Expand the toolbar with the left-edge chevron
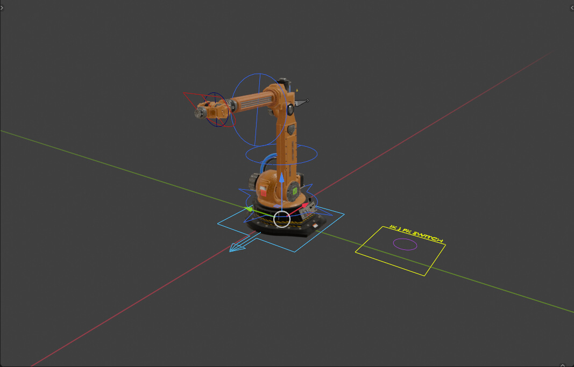The width and height of the screenshot is (574, 367). (2, 8)
